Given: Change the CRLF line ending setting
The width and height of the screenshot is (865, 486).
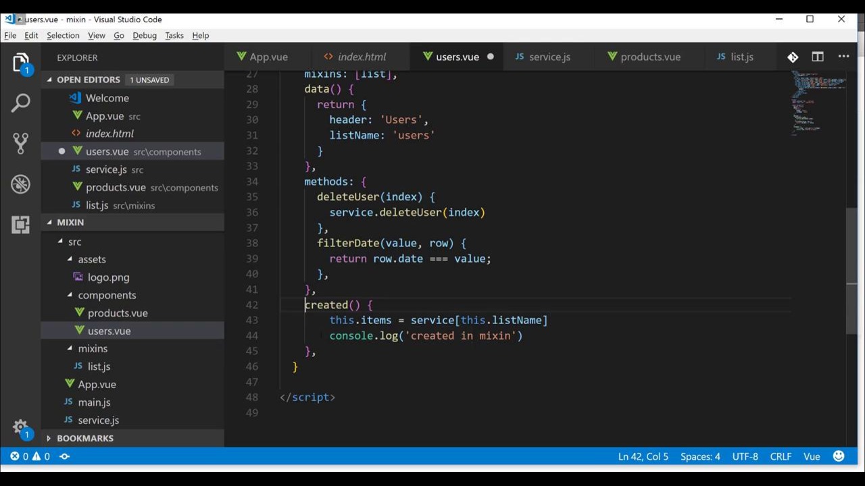Looking at the screenshot, I should click(x=781, y=456).
